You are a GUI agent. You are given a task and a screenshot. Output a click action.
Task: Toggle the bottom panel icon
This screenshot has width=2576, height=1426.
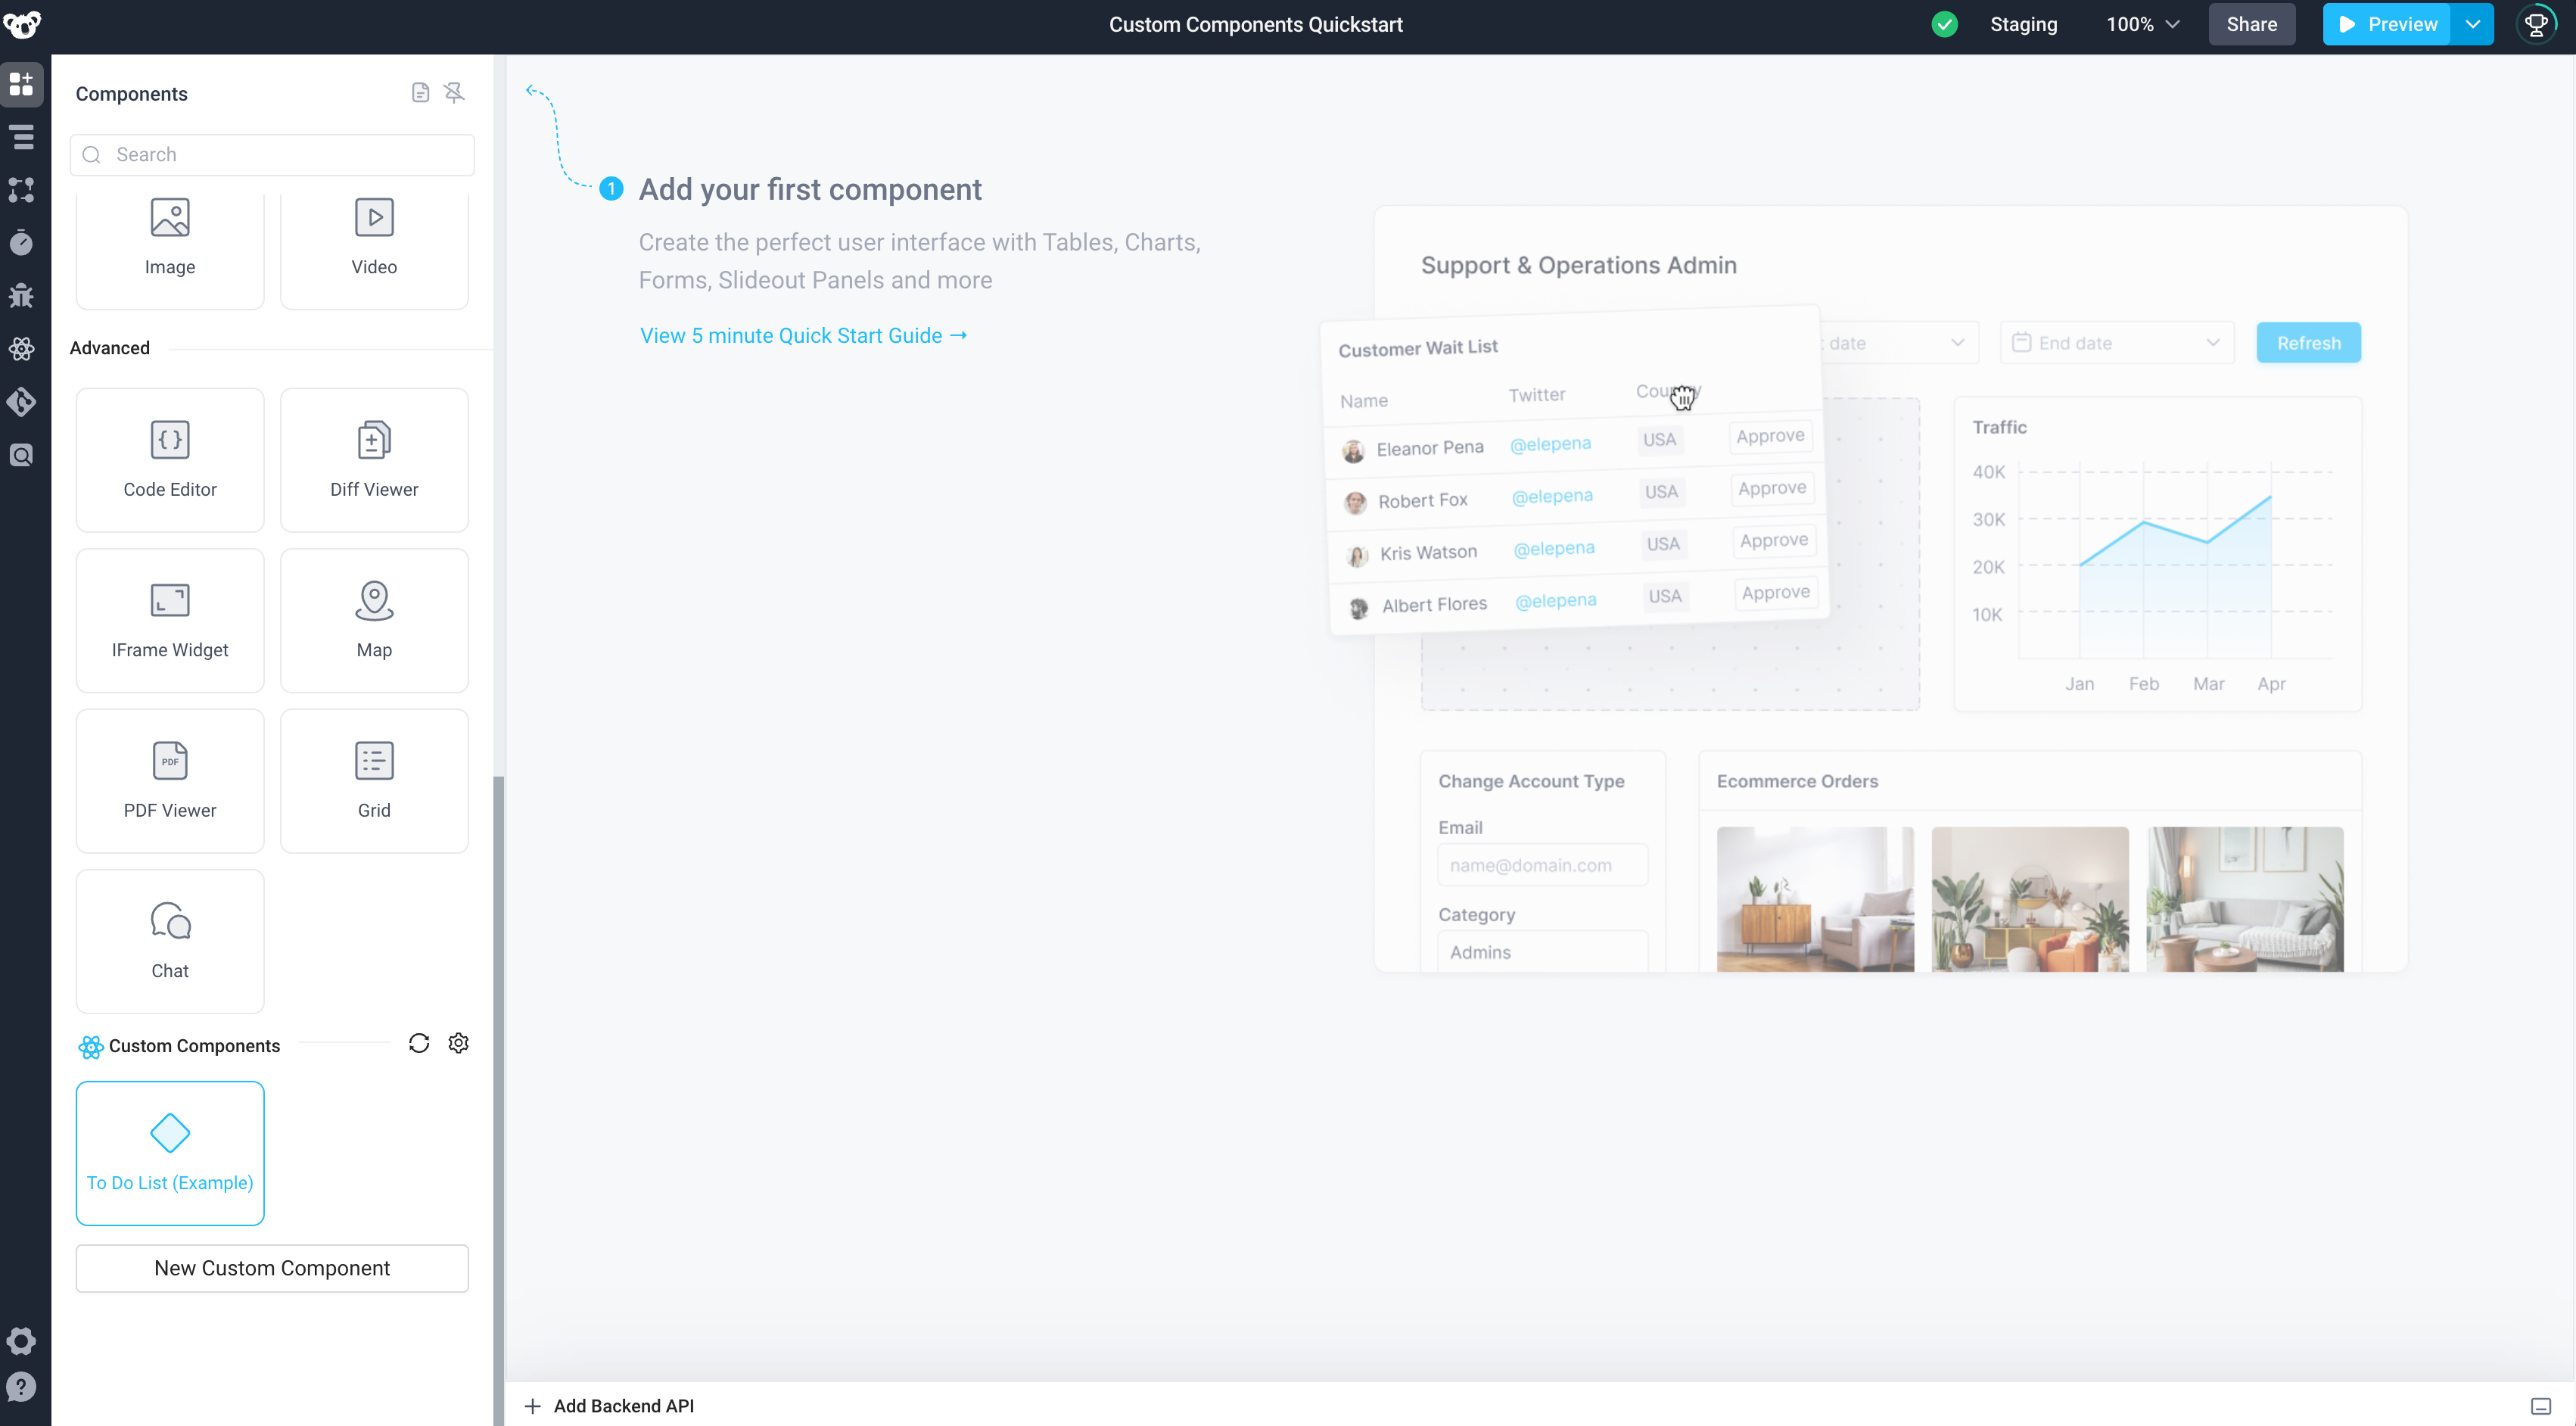[2540, 1406]
